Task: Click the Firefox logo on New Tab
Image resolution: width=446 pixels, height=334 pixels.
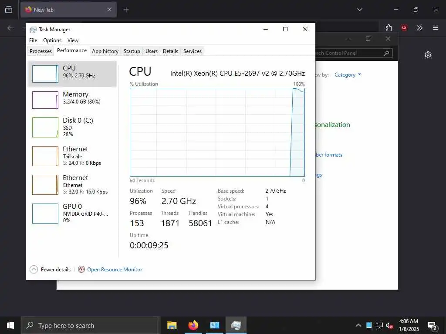Action: click(x=28, y=10)
